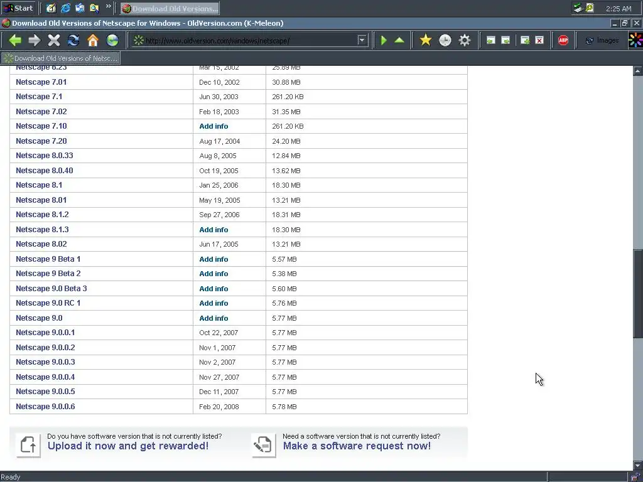Click the upload document icon
This screenshot has height=482, width=643.
click(x=28, y=445)
